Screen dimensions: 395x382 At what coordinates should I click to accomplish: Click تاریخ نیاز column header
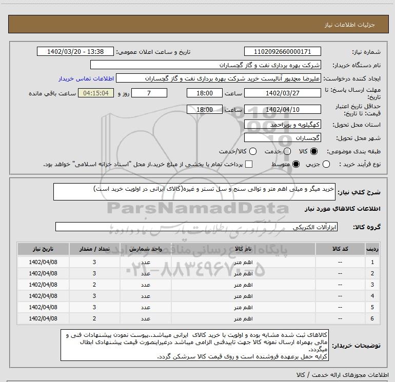click(x=43, y=249)
